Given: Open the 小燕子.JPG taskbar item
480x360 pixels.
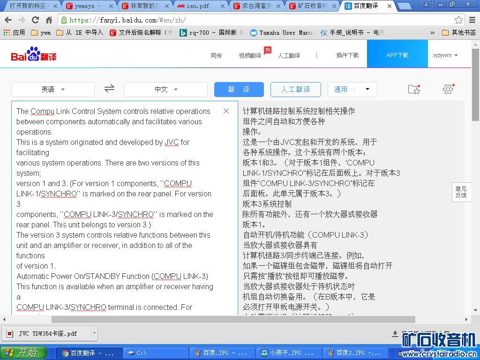Looking at the screenshot, I should 288,353.
